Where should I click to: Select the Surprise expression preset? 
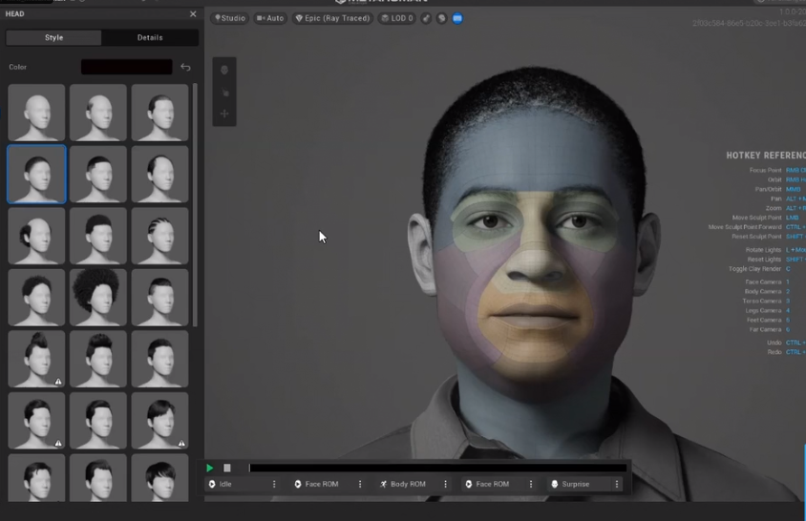point(575,484)
